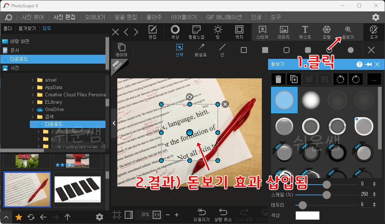Click the 돋보기 (Magnifier) tool
385x224 pixels.
click(348, 32)
